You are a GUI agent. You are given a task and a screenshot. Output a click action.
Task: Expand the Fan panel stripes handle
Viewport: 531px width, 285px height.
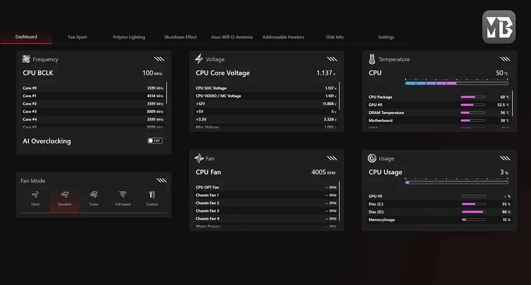click(x=332, y=159)
